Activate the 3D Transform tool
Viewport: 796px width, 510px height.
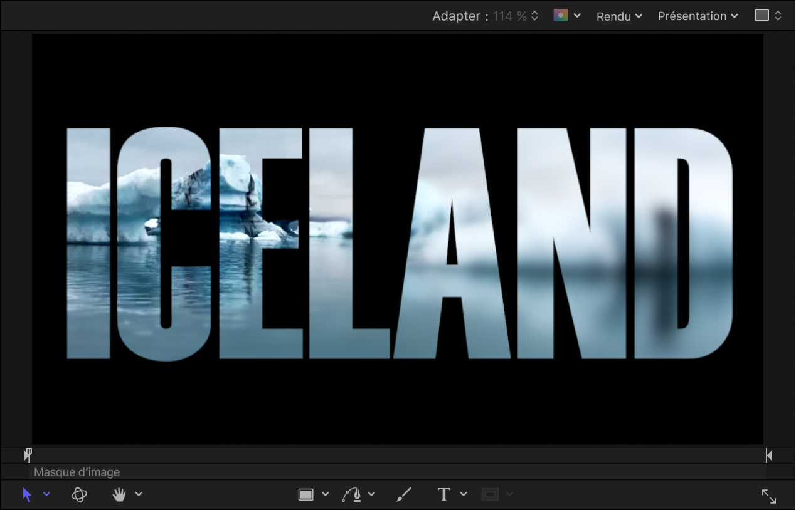[x=79, y=494]
